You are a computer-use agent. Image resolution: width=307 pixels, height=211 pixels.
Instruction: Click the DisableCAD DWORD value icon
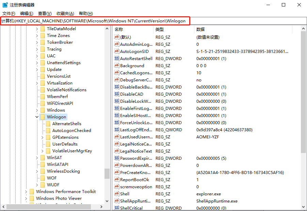tap(117, 94)
